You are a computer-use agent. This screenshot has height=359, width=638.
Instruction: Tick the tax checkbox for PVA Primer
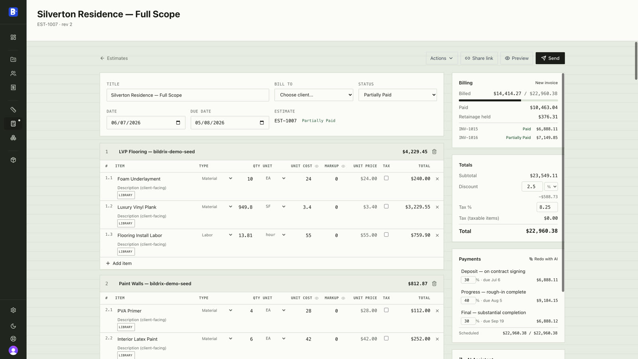386,310
